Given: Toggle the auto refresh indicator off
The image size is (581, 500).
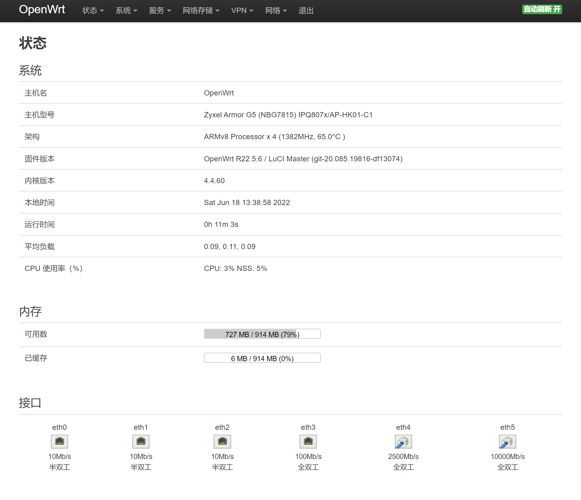Looking at the screenshot, I should (542, 10).
